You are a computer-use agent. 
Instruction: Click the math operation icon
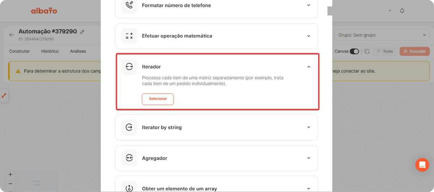(x=129, y=36)
